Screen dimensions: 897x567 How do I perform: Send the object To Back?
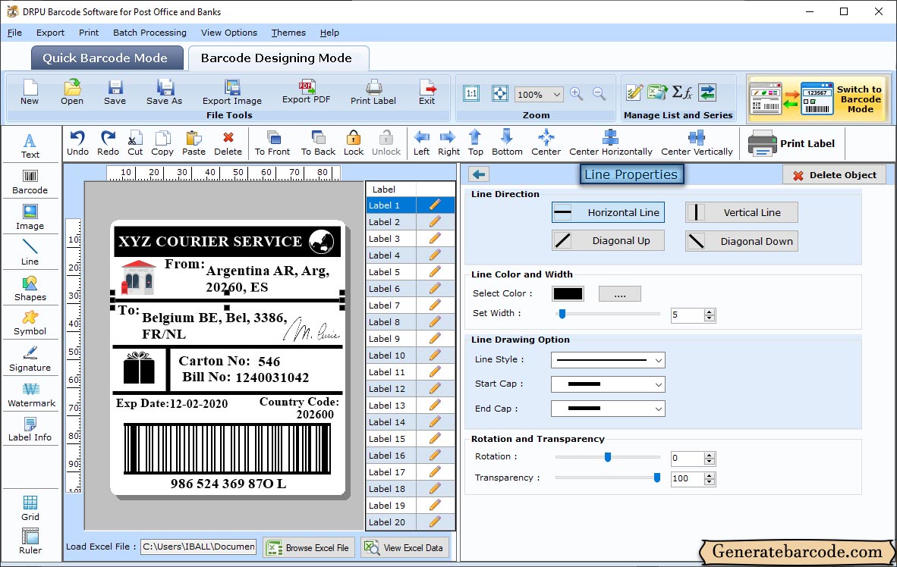318,143
